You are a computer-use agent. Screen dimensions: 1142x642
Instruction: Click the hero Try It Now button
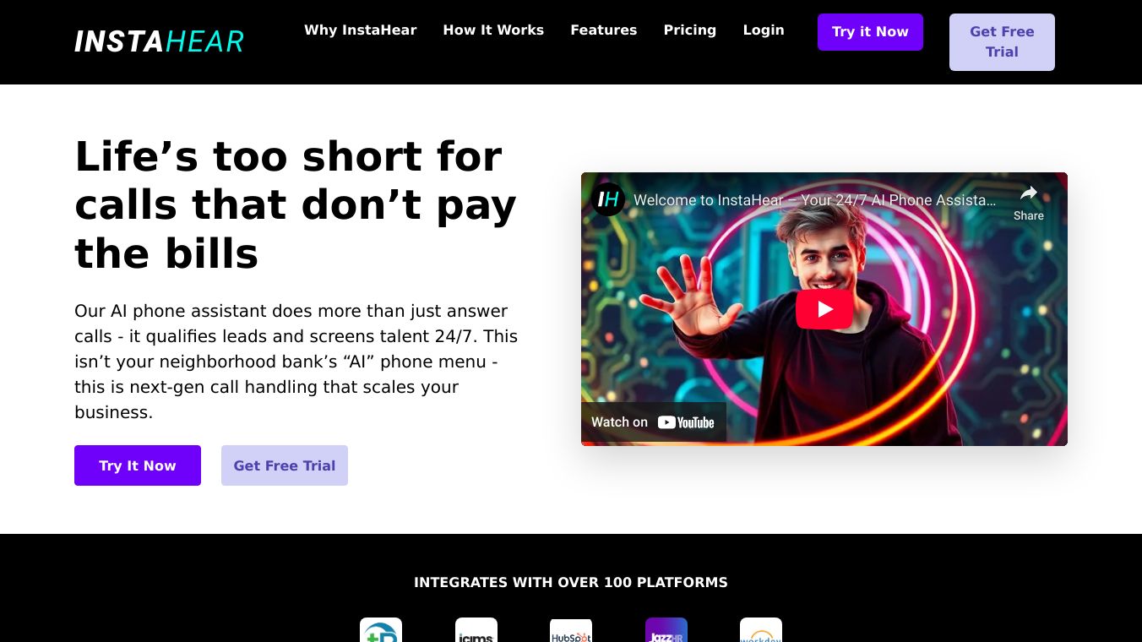click(x=138, y=465)
